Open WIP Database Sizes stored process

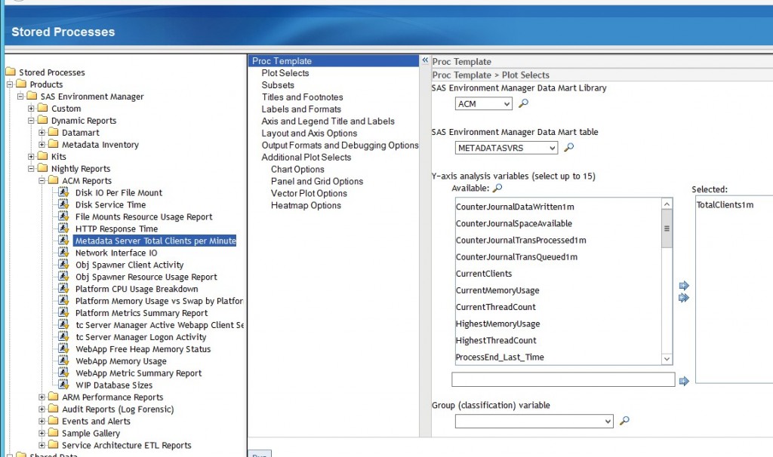pyautogui.click(x=113, y=385)
